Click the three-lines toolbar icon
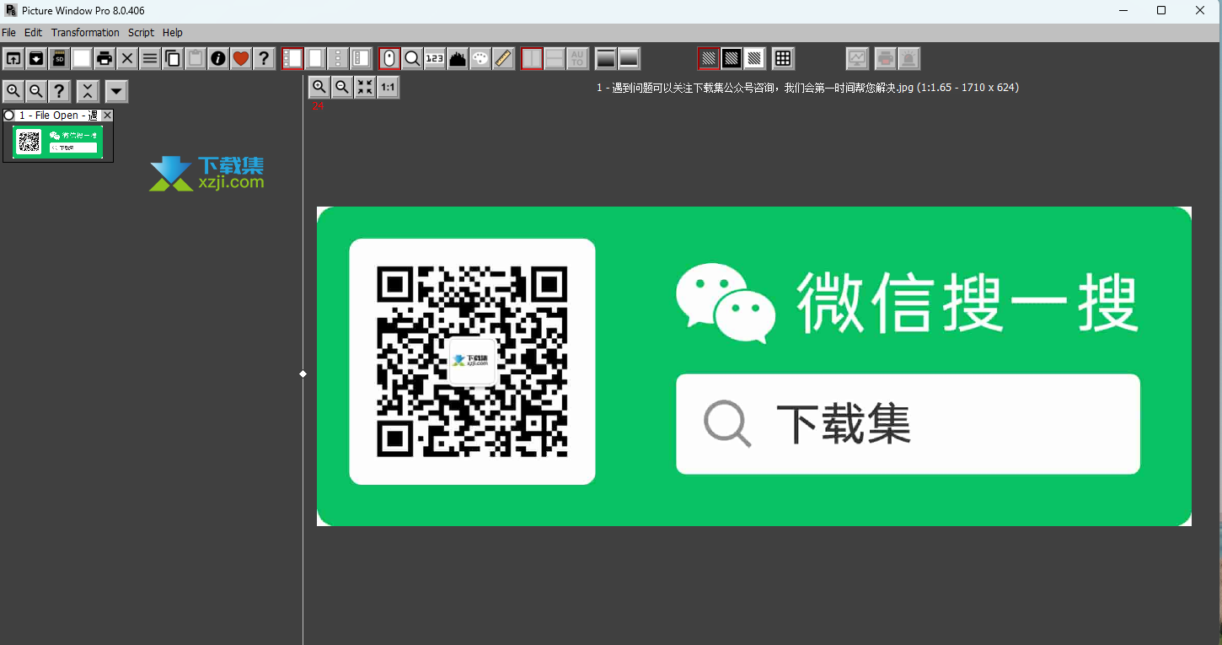This screenshot has height=645, width=1222. click(x=150, y=58)
